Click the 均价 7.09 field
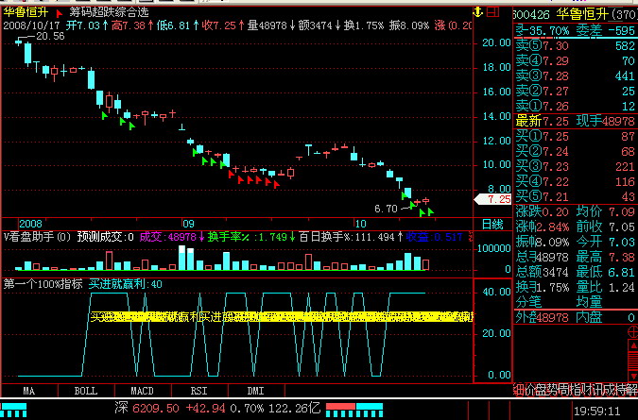This screenshot has width=638, height=420. [x=606, y=211]
